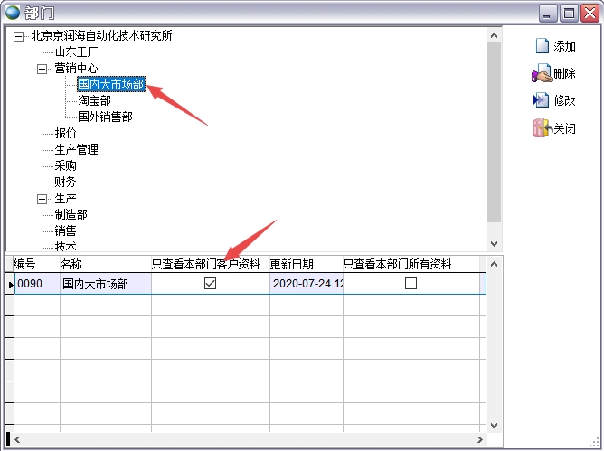
Task: Click the 添加 (Add) page icon
Action: [x=542, y=46]
